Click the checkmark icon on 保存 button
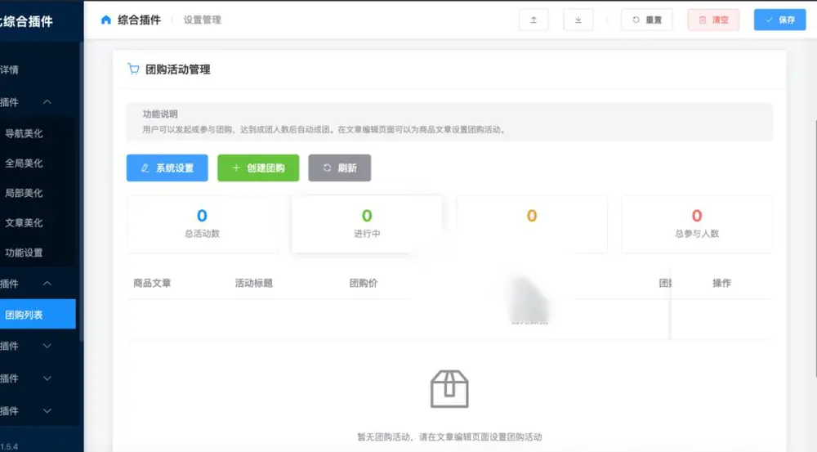Screen dimensions: 817x452 pos(769,20)
